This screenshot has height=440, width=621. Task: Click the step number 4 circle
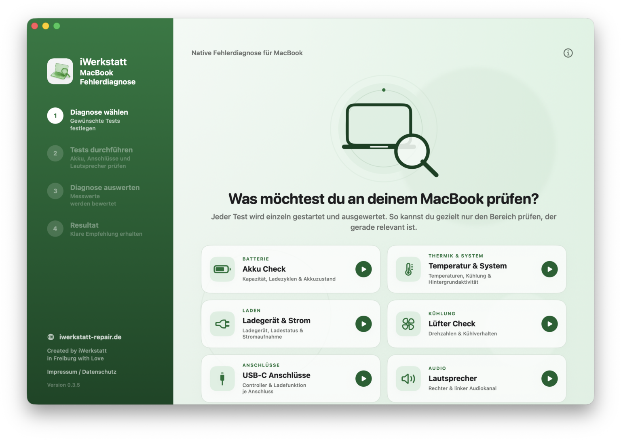pyautogui.click(x=55, y=228)
